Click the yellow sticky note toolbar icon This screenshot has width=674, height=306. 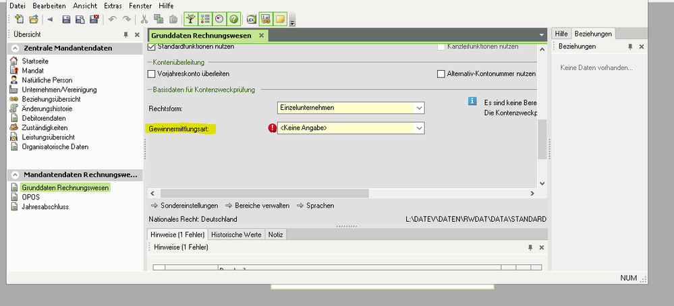click(x=279, y=19)
